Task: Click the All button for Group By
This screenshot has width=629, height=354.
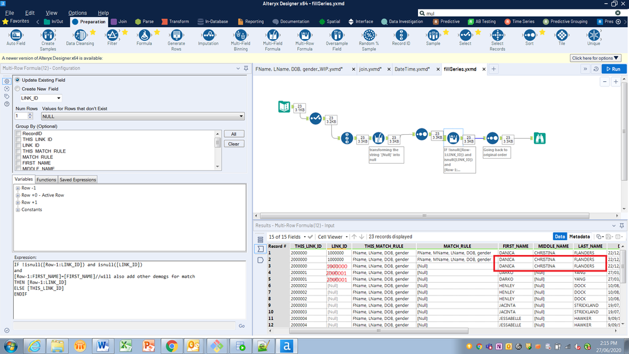Action: click(234, 134)
